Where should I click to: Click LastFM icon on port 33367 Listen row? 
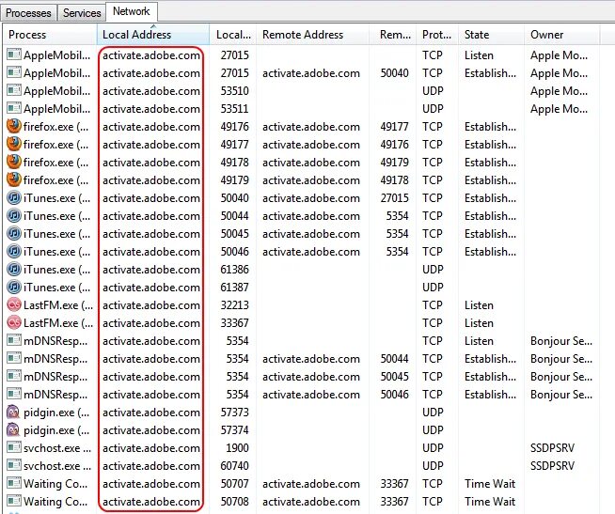click(14, 322)
